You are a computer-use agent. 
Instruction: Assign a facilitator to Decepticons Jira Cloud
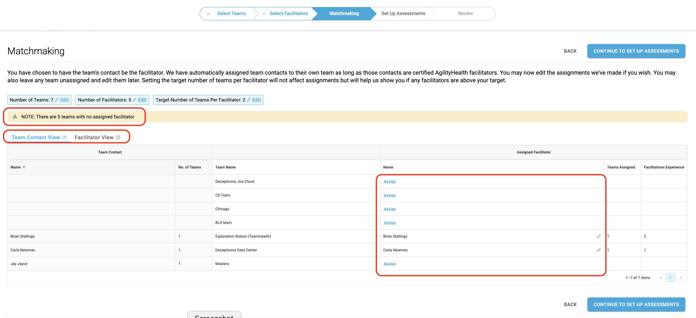pyautogui.click(x=390, y=181)
